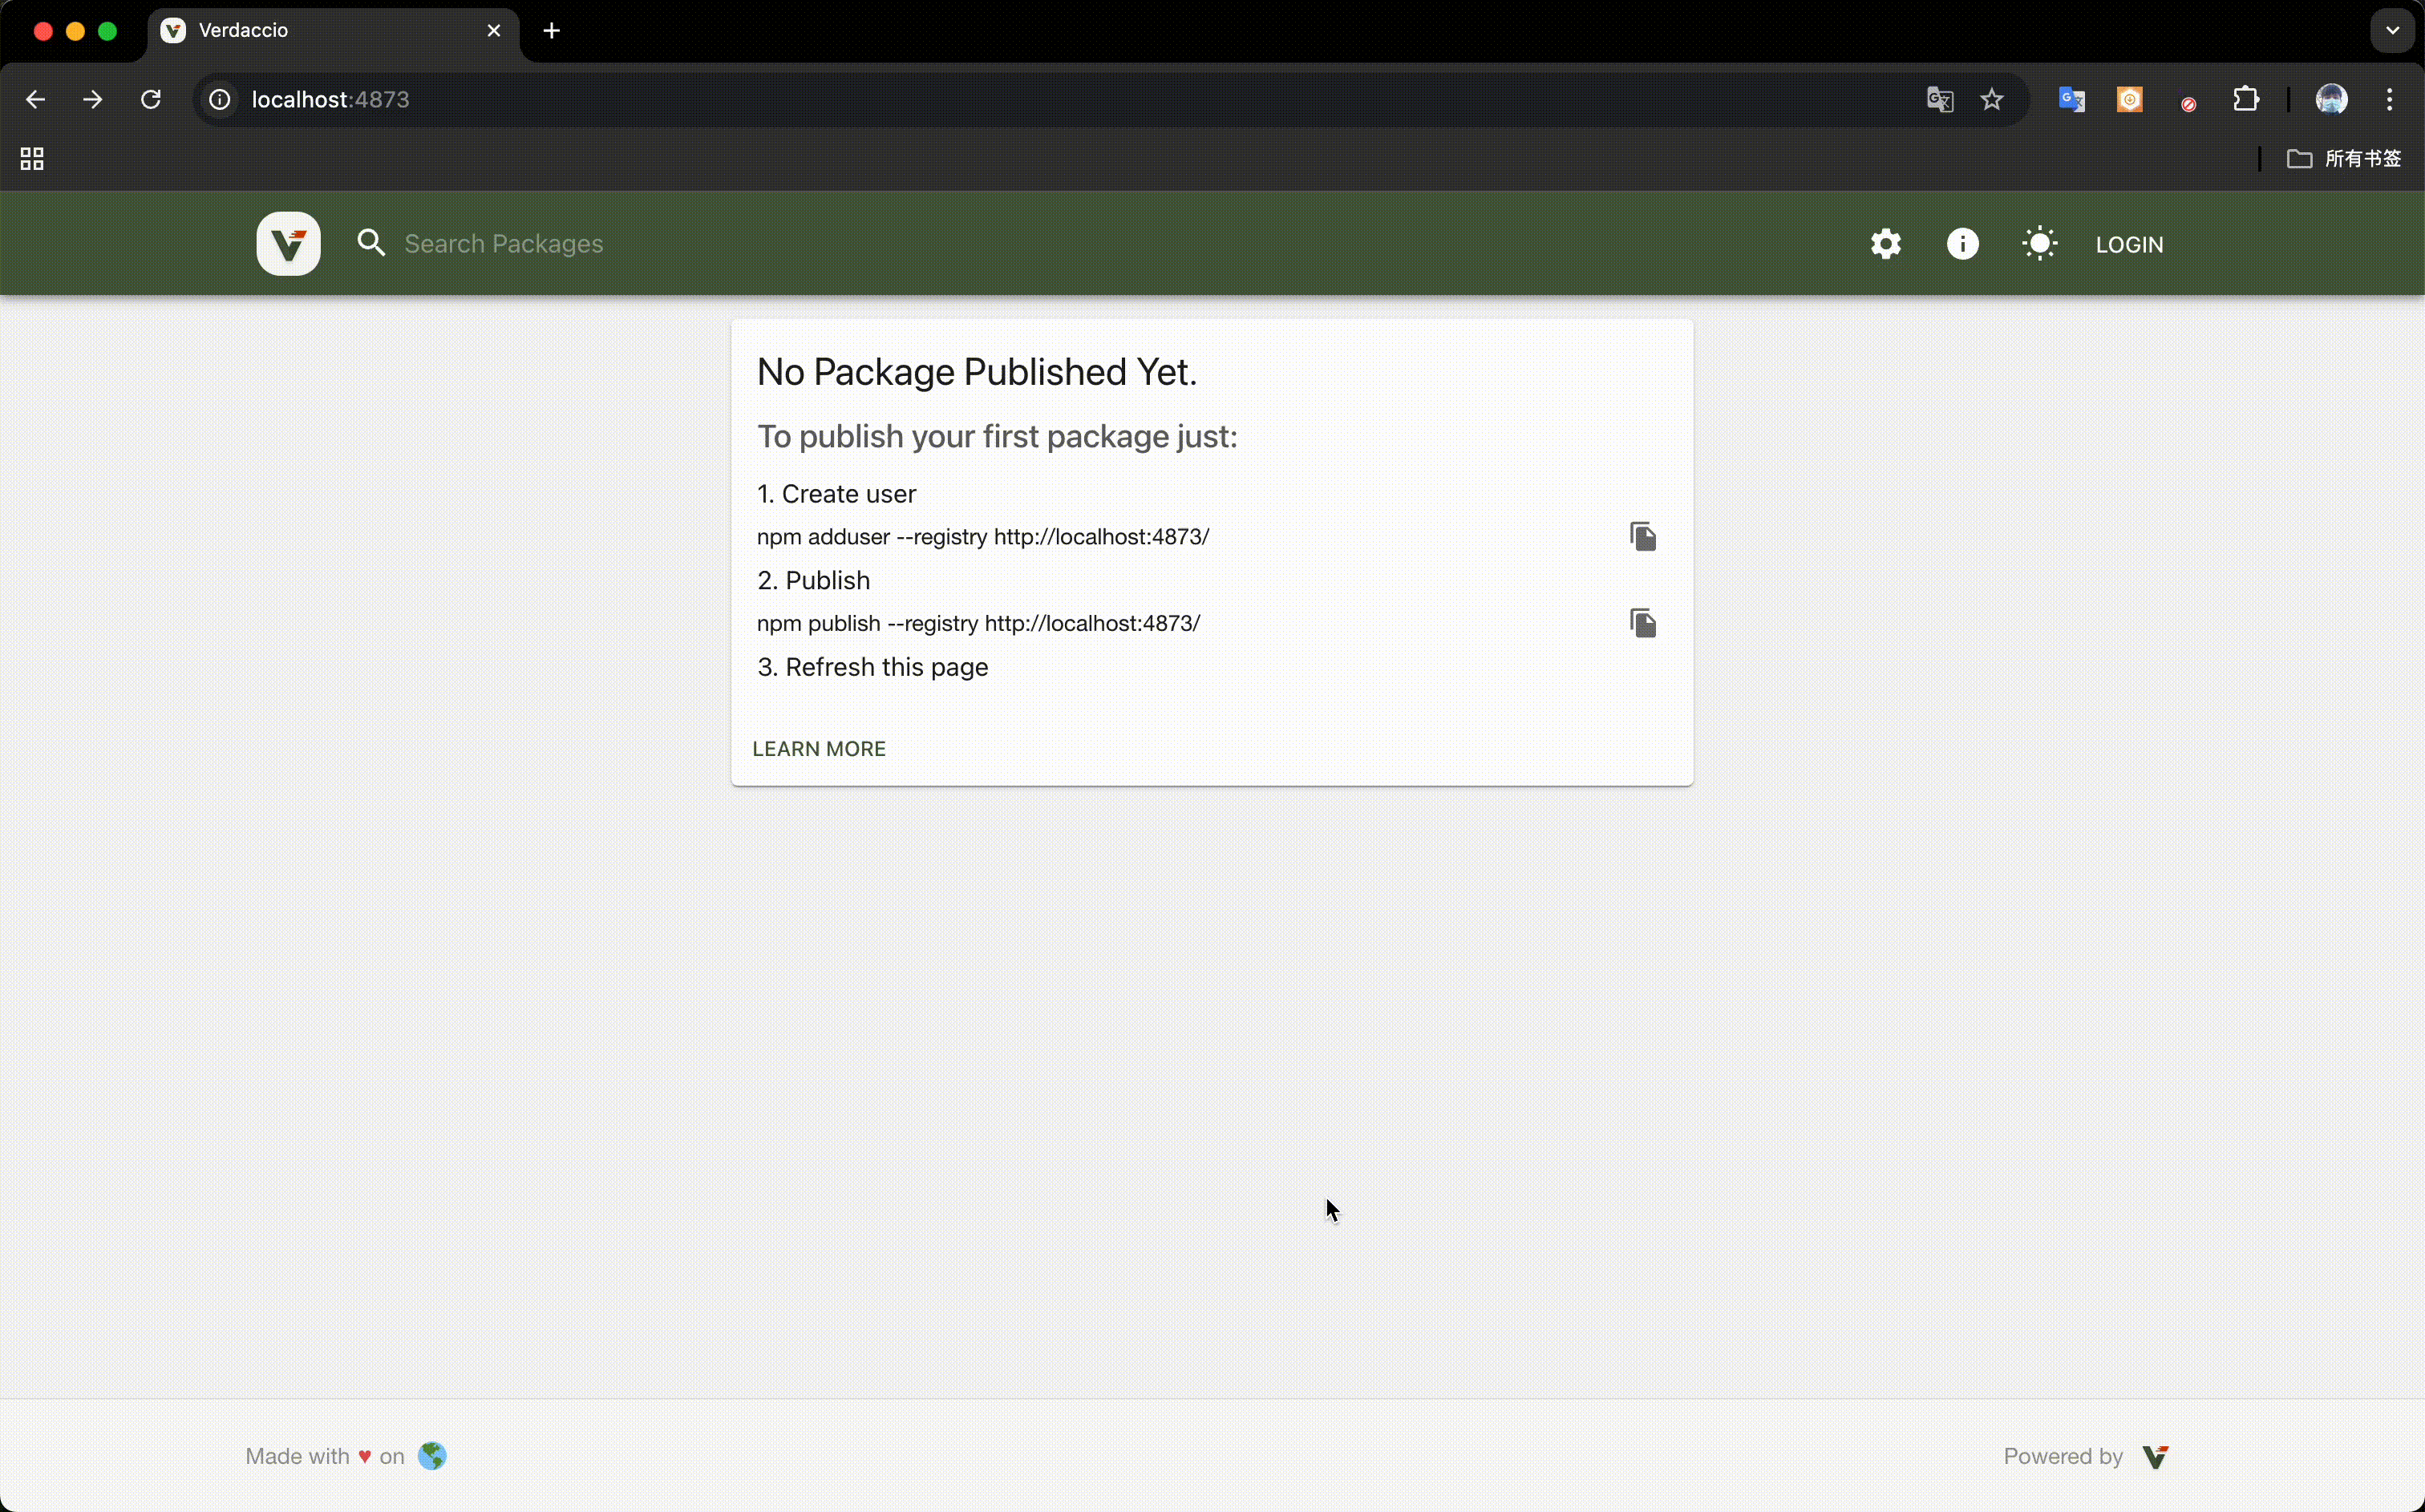The height and width of the screenshot is (1512, 2425).
Task: Toggle dark mode with sun icon
Action: [x=2039, y=244]
